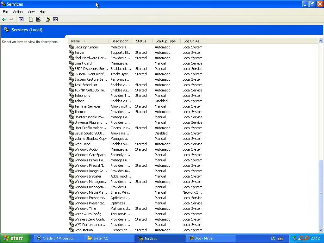Switch to the Blog - Mypal taskbar button
Image resolution: width=324 pixels, height=243 pixels.
[210, 238]
